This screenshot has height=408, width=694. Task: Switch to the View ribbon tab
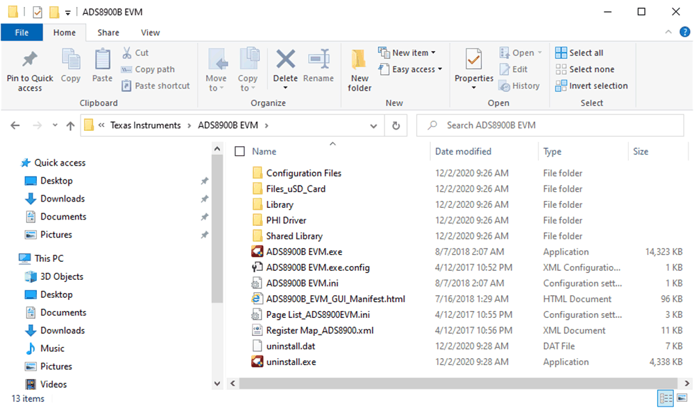coord(150,32)
